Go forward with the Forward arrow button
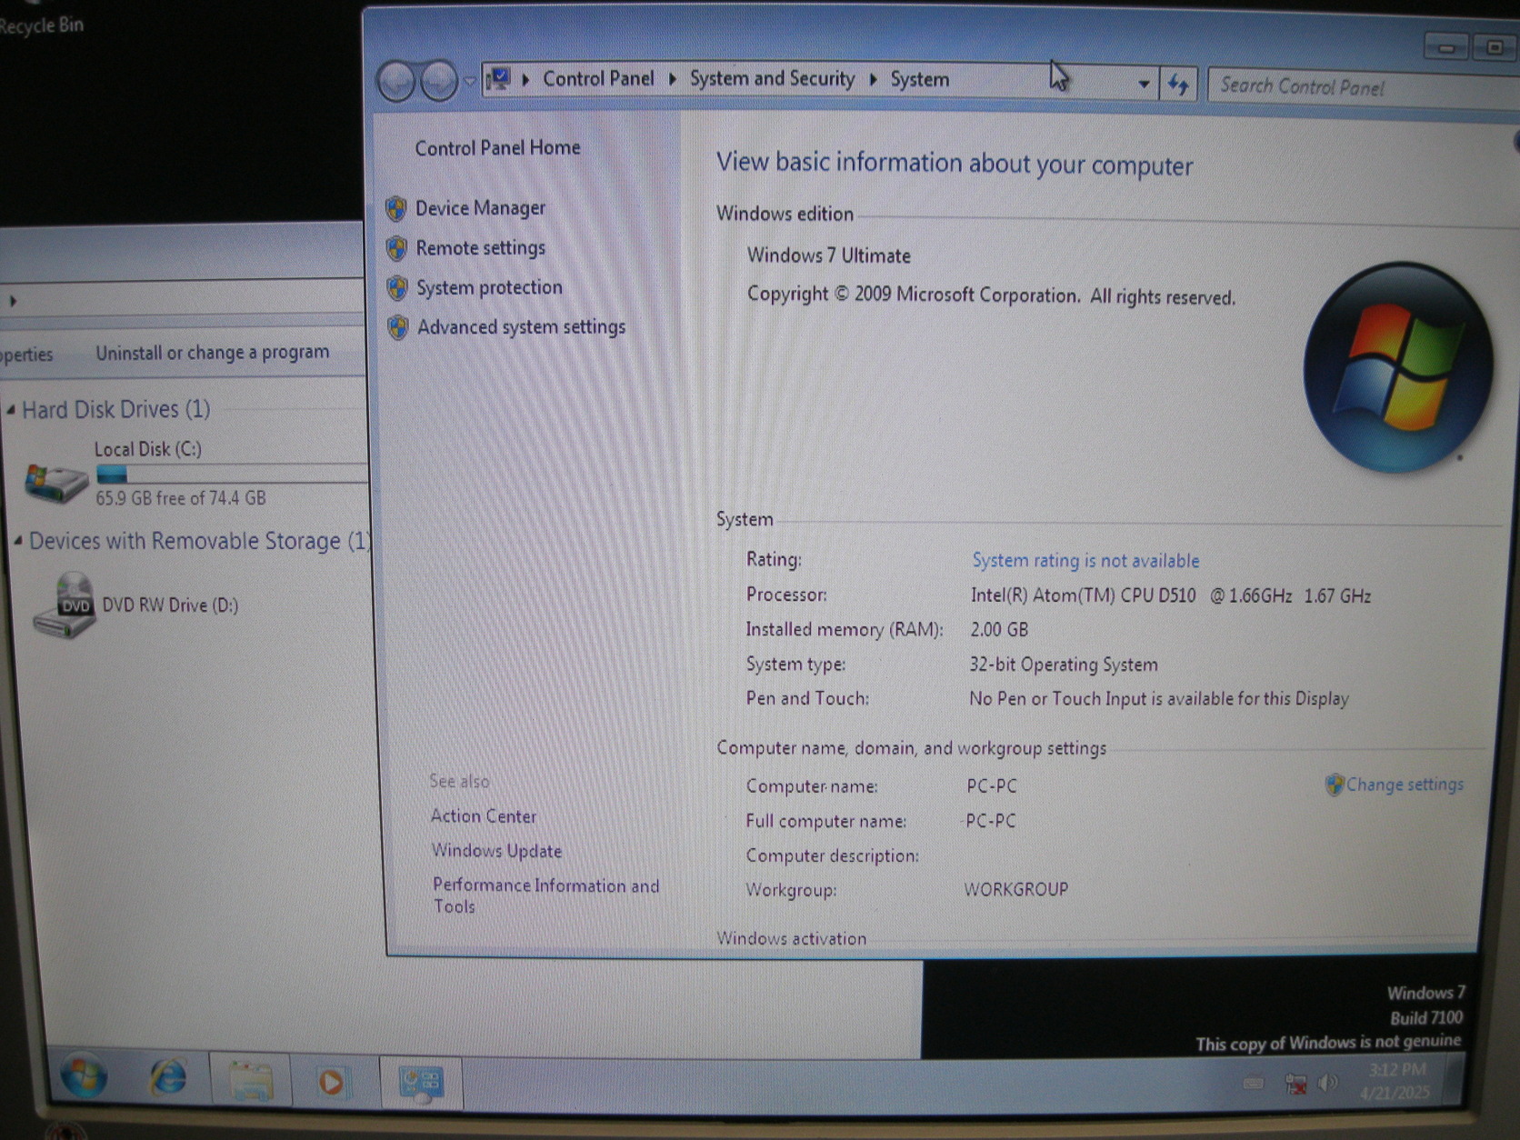 click(x=439, y=82)
